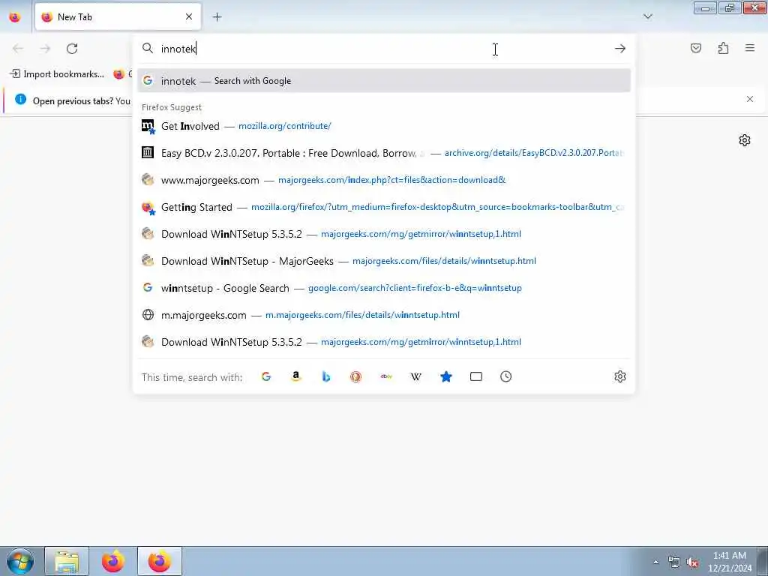This screenshot has width=768, height=576.
Task: Open the Save to Pocket icon
Action: 696,48
